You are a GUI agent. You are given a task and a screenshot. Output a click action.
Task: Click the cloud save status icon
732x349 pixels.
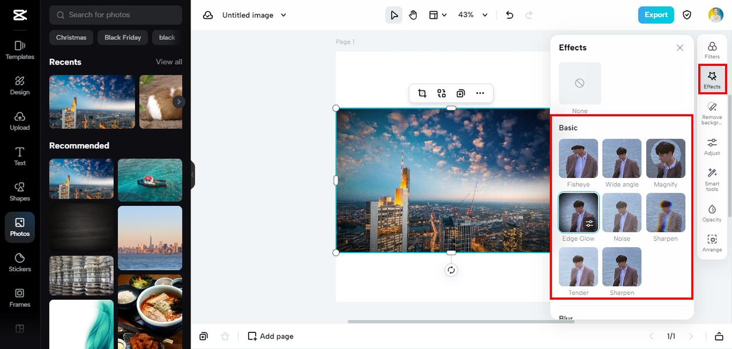point(208,15)
